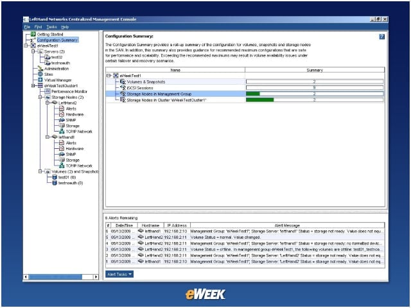Open the help question mark icon

coord(382,37)
